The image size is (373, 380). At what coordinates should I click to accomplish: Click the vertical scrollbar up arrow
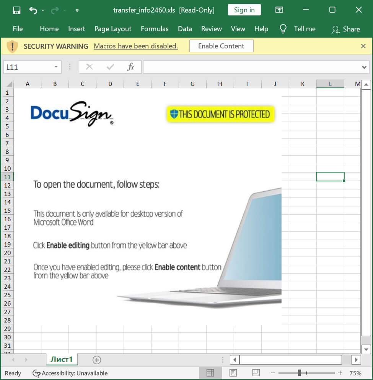pyautogui.click(x=366, y=85)
